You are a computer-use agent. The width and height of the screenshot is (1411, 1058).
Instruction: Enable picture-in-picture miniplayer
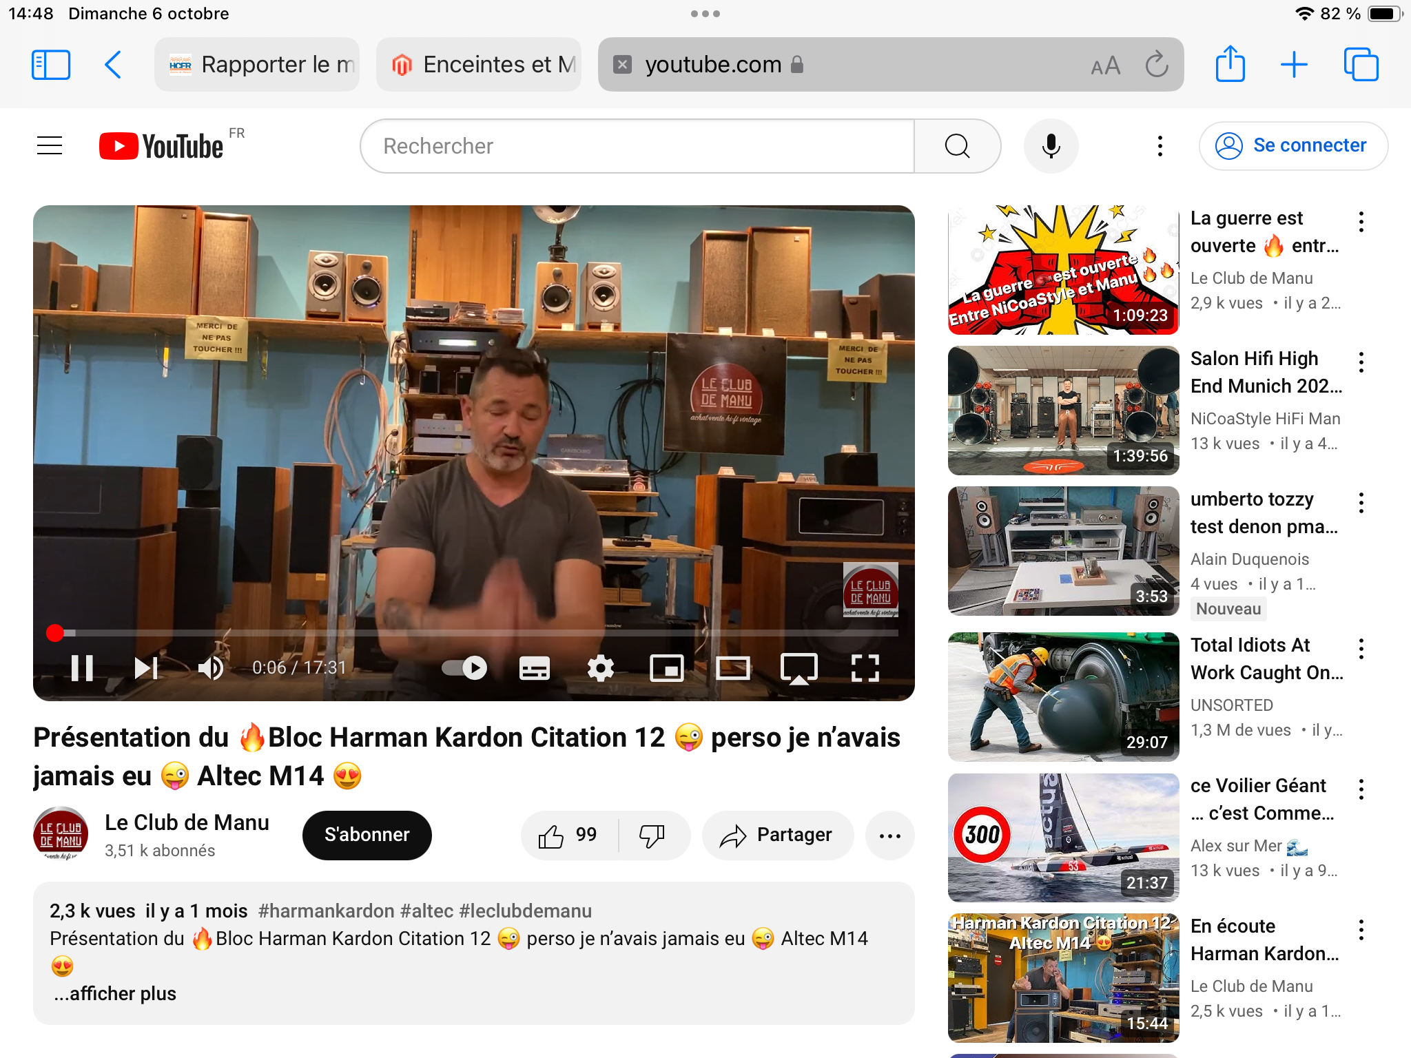666,667
